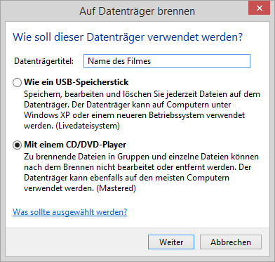Click into the Datenträgertitel text field
The image size is (275, 262).
(x=167, y=61)
